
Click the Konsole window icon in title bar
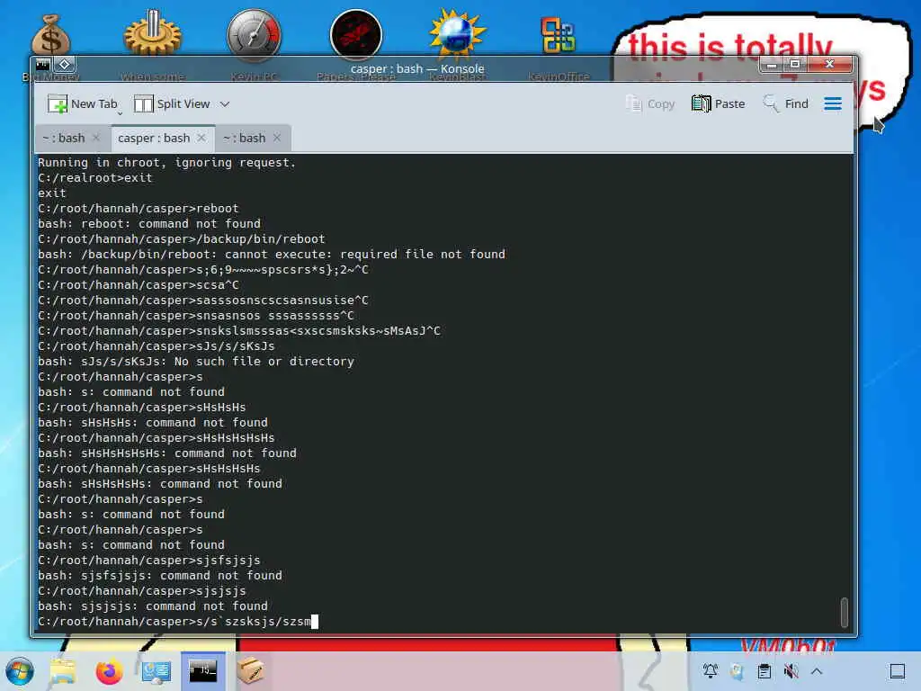(43, 64)
